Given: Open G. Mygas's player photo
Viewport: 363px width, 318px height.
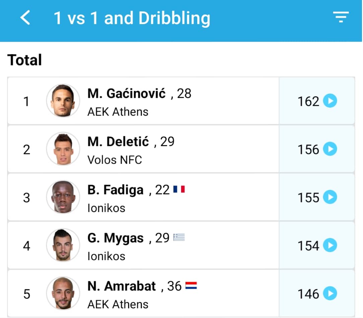Looking at the screenshot, I should (63, 245).
